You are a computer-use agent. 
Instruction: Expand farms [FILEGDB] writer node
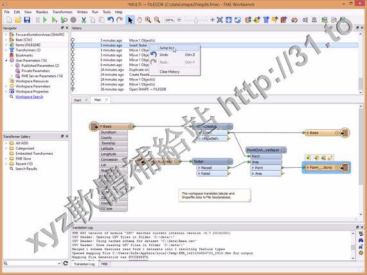click(x=6, y=45)
